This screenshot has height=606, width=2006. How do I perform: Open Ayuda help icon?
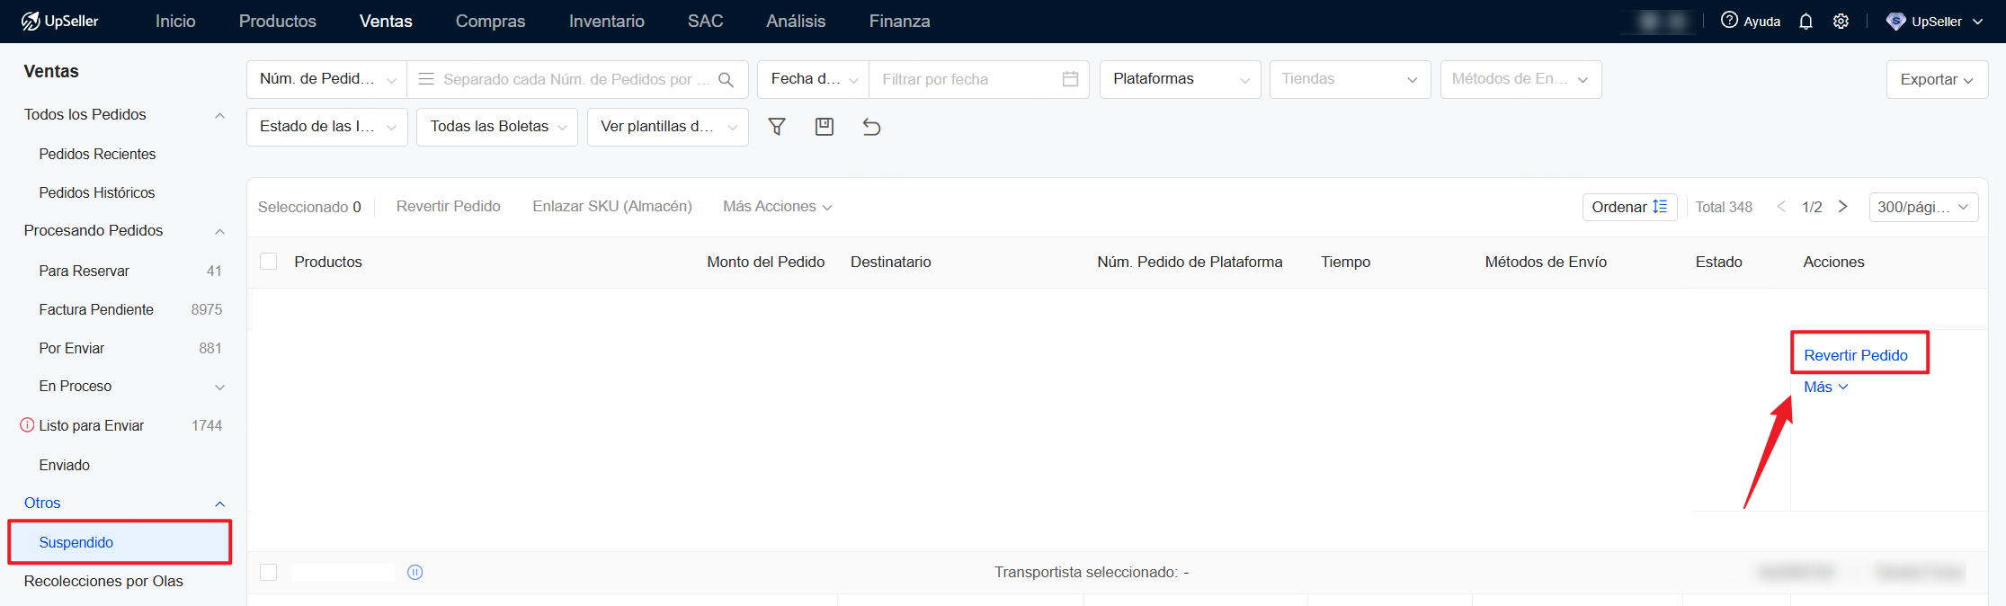(1729, 20)
